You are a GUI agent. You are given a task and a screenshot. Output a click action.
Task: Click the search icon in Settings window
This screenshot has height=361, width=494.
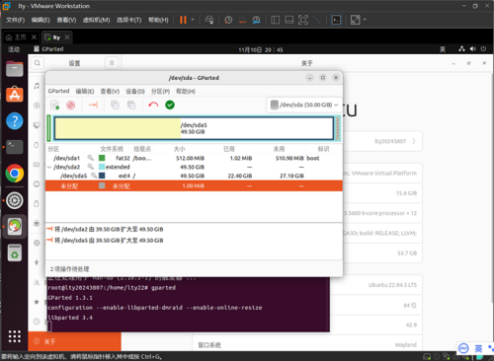(38, 63)
